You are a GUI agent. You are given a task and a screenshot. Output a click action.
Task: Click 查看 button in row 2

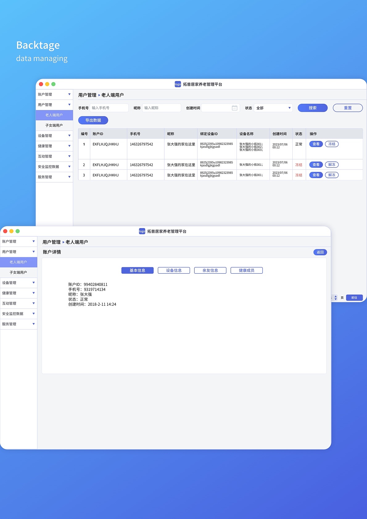316,165
